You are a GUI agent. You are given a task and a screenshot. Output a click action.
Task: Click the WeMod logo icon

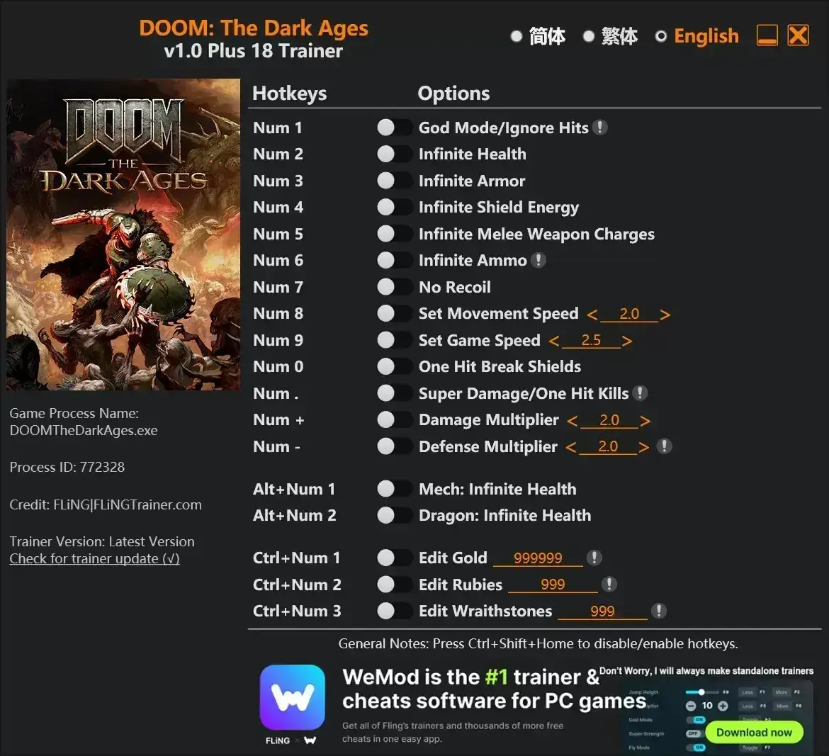pyautogui.click(x=292, y=698)
